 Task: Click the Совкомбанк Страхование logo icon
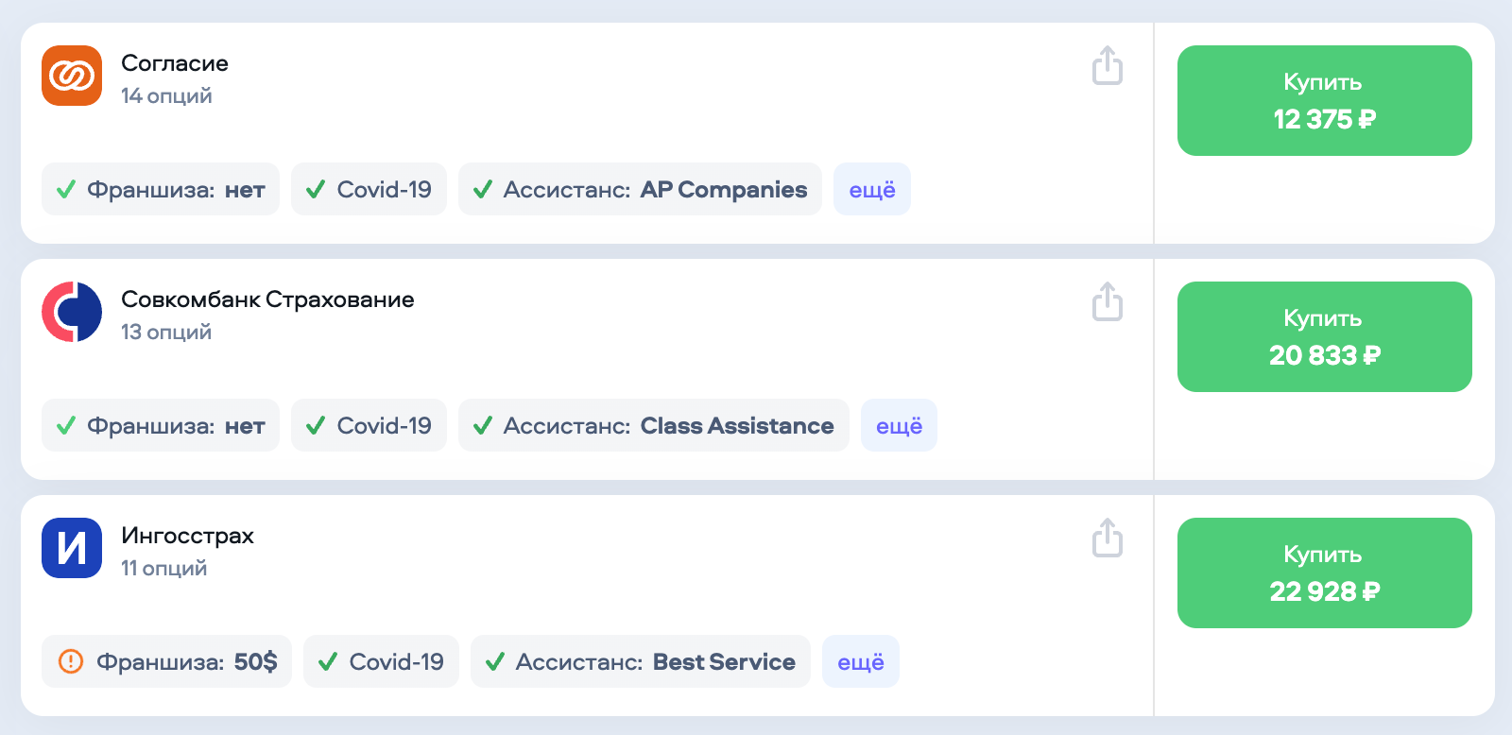point(72,312)
